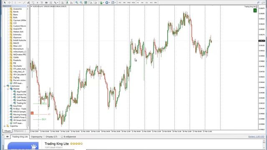
Task: Select the Heiken Ashi indicator
Action: (18, 32)
